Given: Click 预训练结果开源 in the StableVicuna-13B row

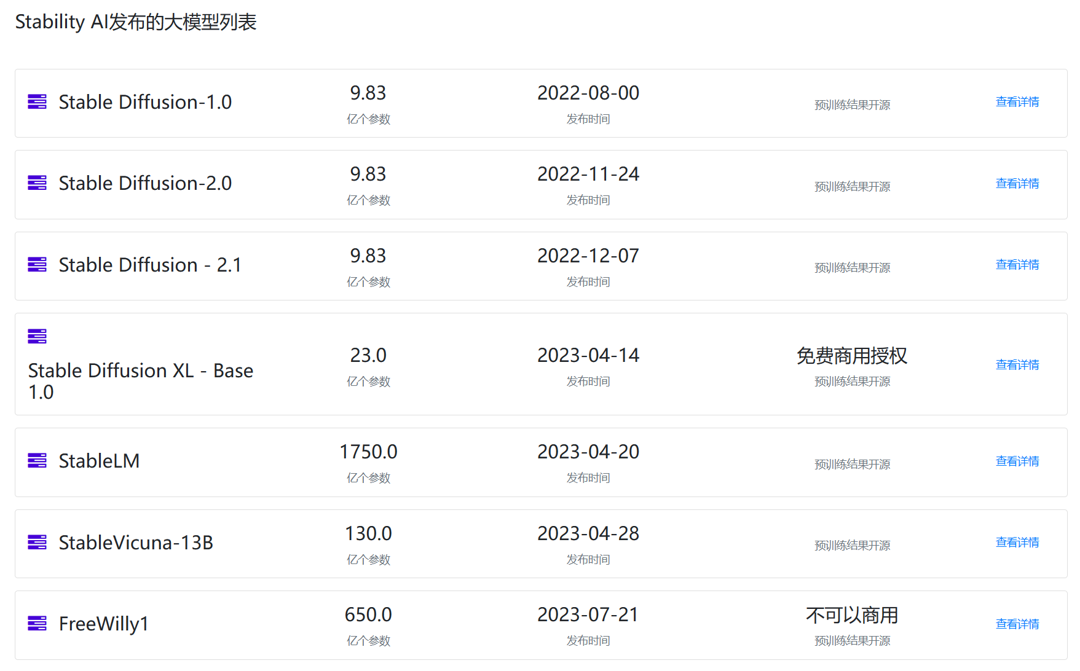Looking at the screenshot, I should point(852,546).
